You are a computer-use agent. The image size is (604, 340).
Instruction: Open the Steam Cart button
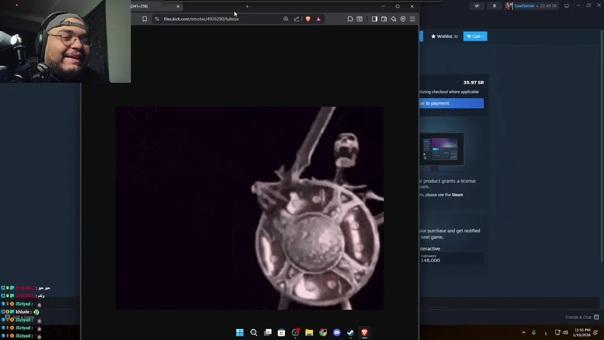pyautogui.click(x=475, y=36)
